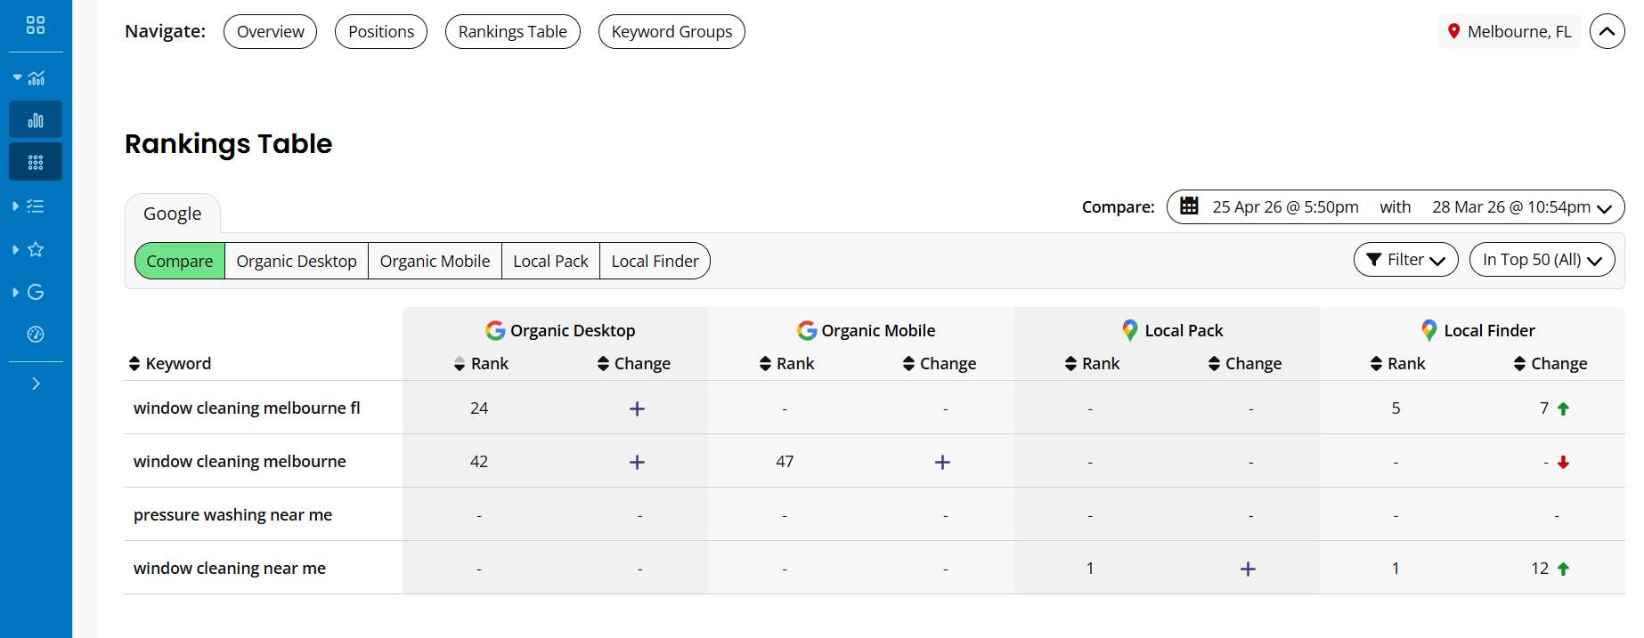Image resolution: width=1644 pixels, height=638 pixels.
Task: Click the rankings trend chart sidebar icon
Action: point(36,78)
